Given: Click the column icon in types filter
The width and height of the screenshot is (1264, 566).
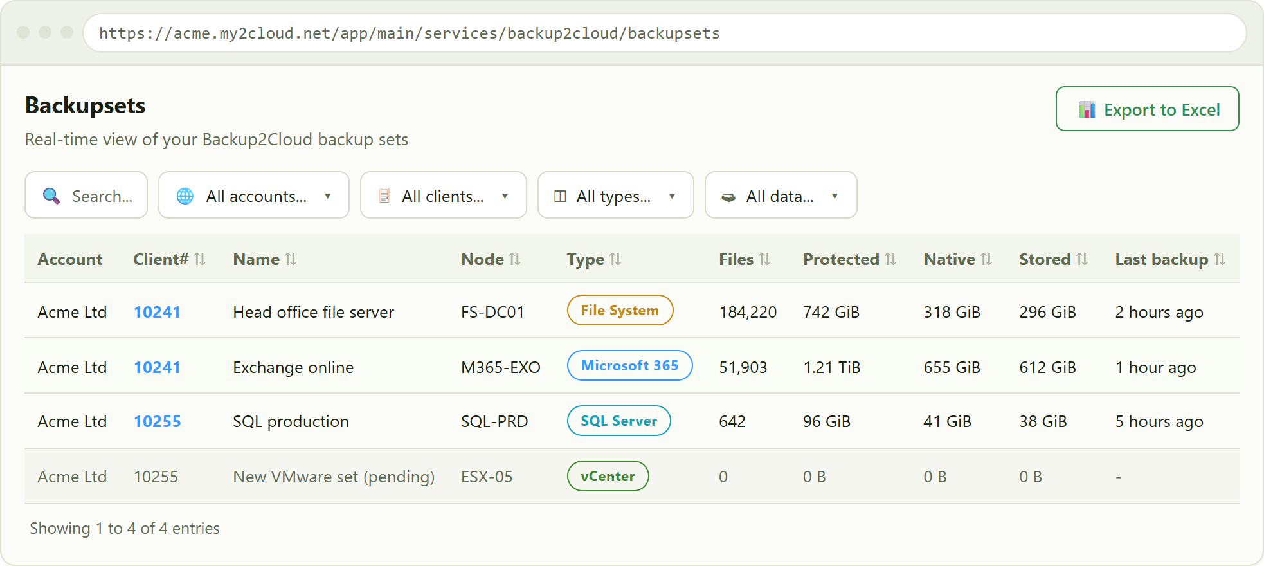Looking at the screenshot, I should coord(560,196).
